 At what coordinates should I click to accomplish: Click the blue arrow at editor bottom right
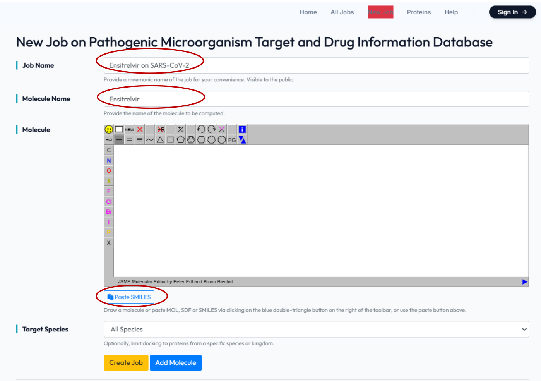click(525, 282)
